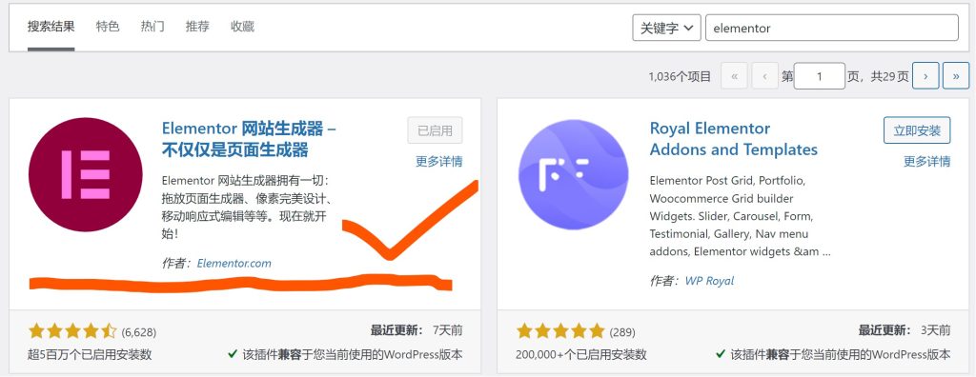
Task: Click the plugin search field containing elementor
Action: (831, 28)
